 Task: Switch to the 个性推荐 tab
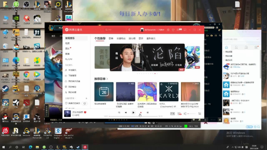pyautogui.click(x=100, y=38)
